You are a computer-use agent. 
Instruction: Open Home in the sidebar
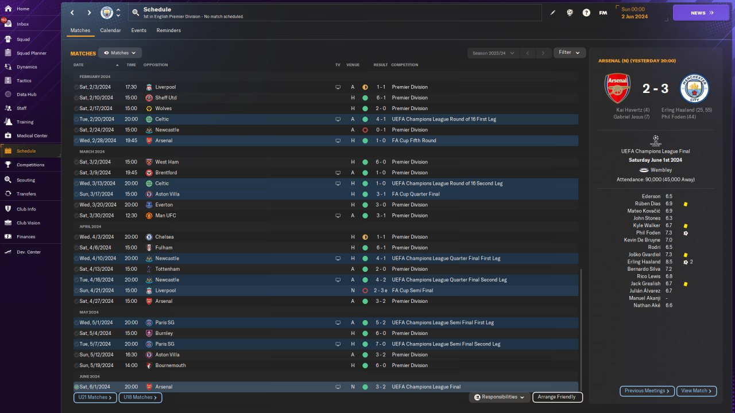click(x=30, y=9)
